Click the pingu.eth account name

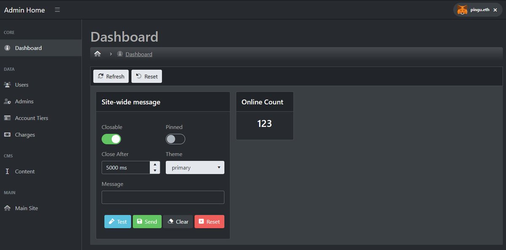(480, 10)
